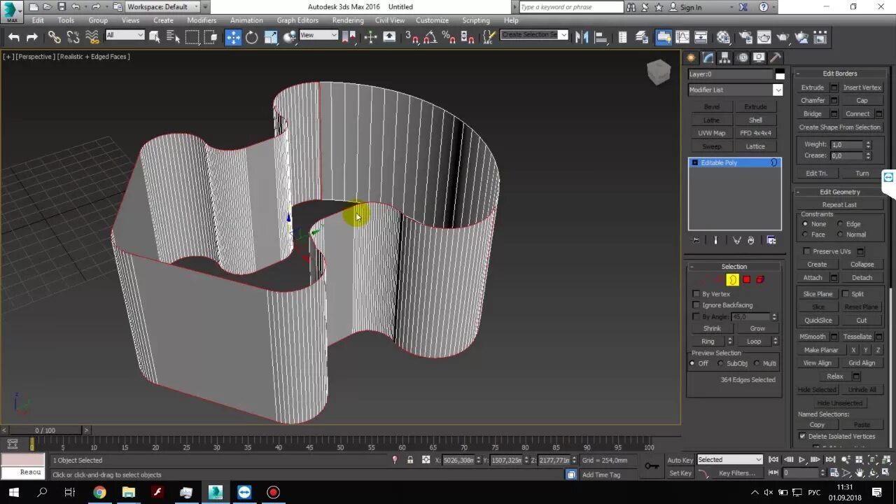Image resolution: width=896 pixels, height=504 pixels.
Task: Select SubObj preview selection radio
Action: [x=720, y=363]
